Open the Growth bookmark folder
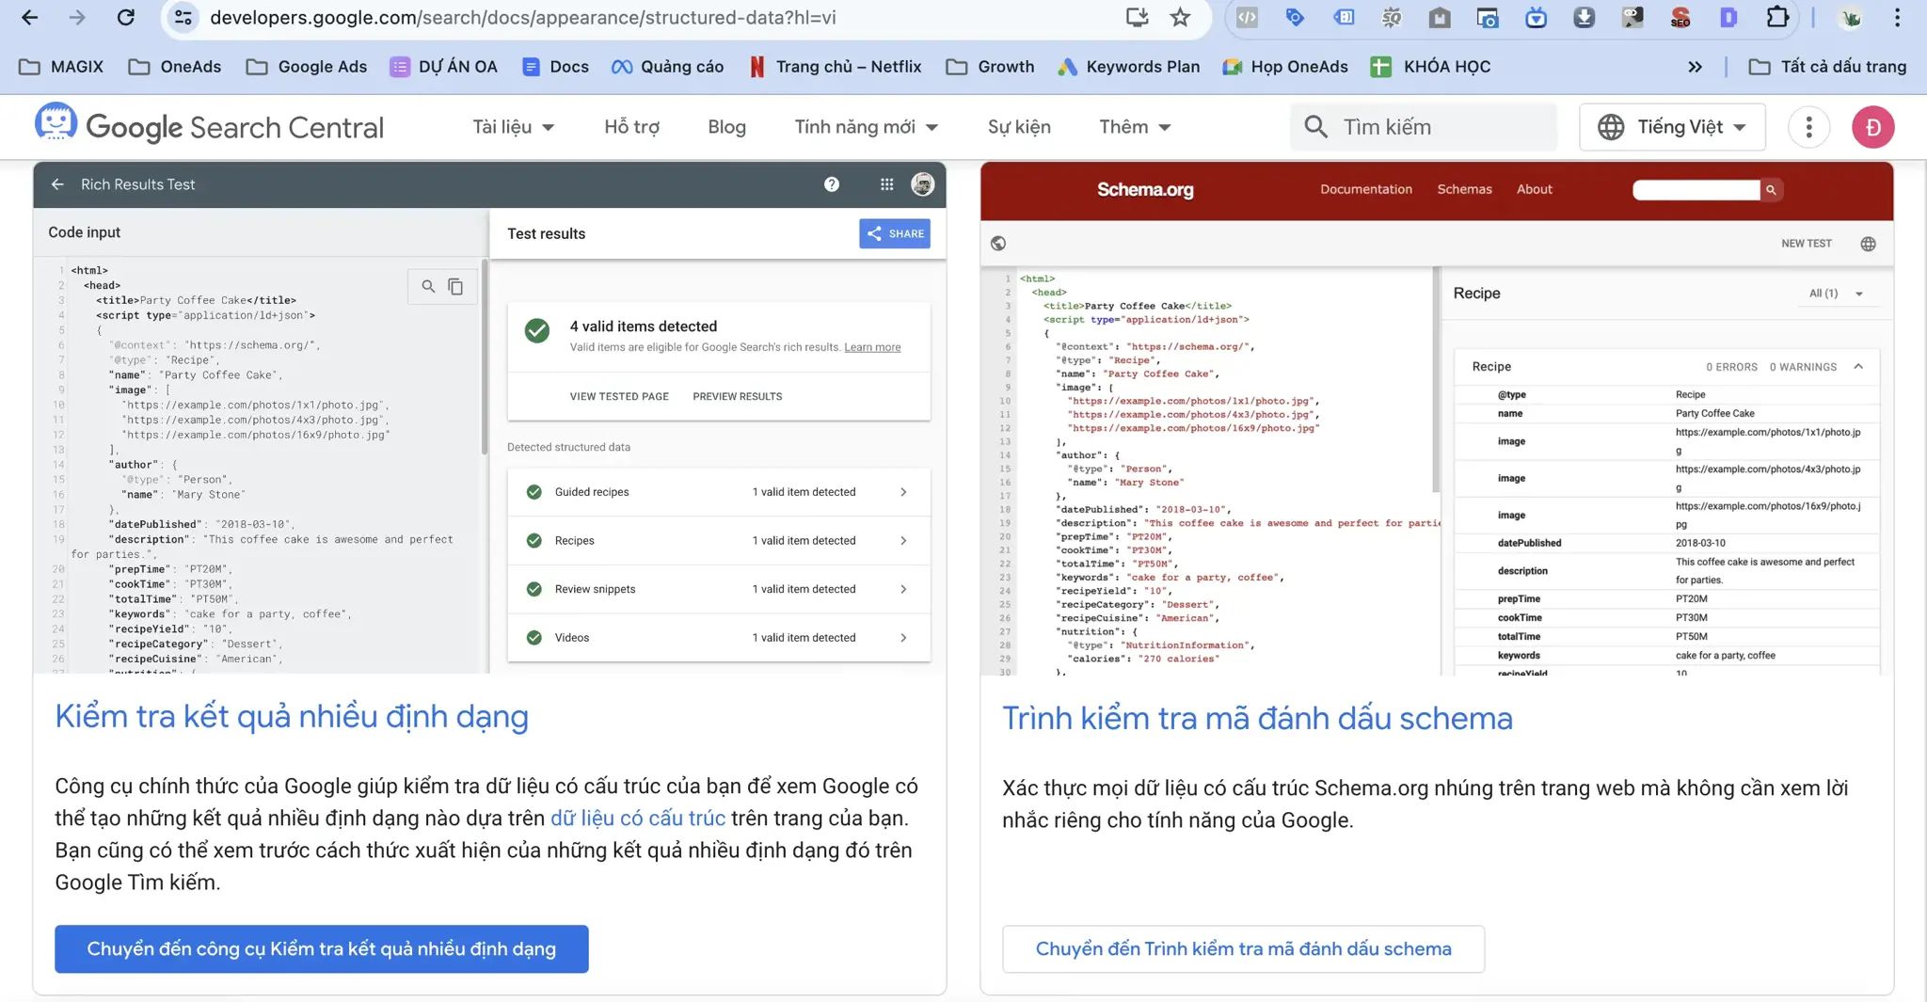 991,67
